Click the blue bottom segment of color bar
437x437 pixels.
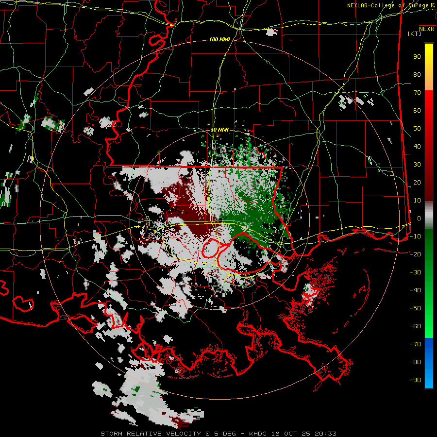(429, 363)
